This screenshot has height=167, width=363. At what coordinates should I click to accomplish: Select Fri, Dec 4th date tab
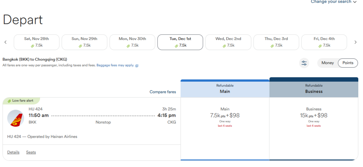(324, 42)
